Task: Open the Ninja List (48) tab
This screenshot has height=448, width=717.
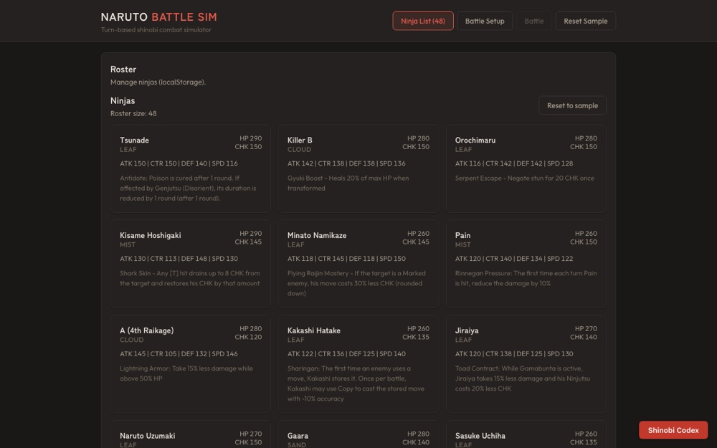Action: (x=423, y=21)
